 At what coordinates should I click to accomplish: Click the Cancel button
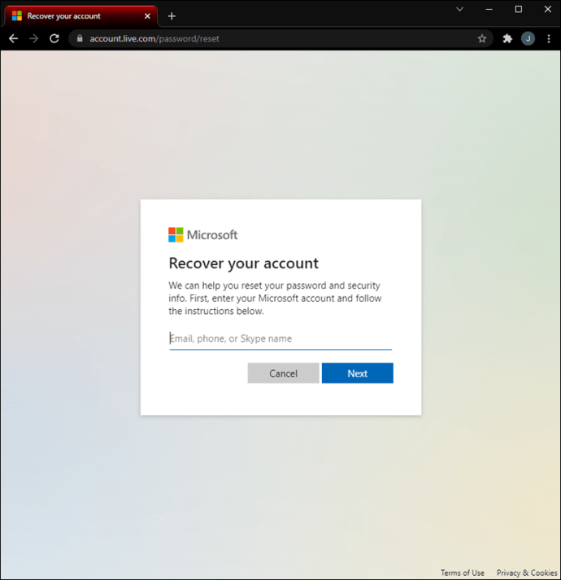click(x=283, y=373)
